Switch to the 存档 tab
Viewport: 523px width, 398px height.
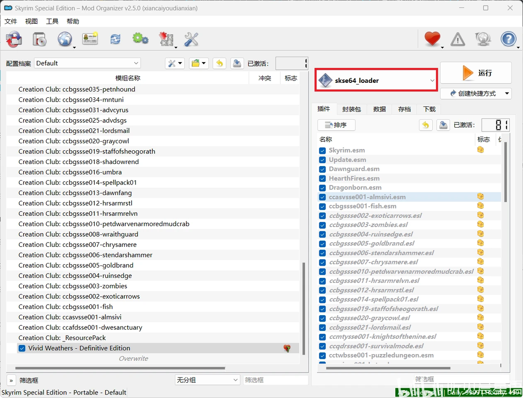[x=405, y=109]
